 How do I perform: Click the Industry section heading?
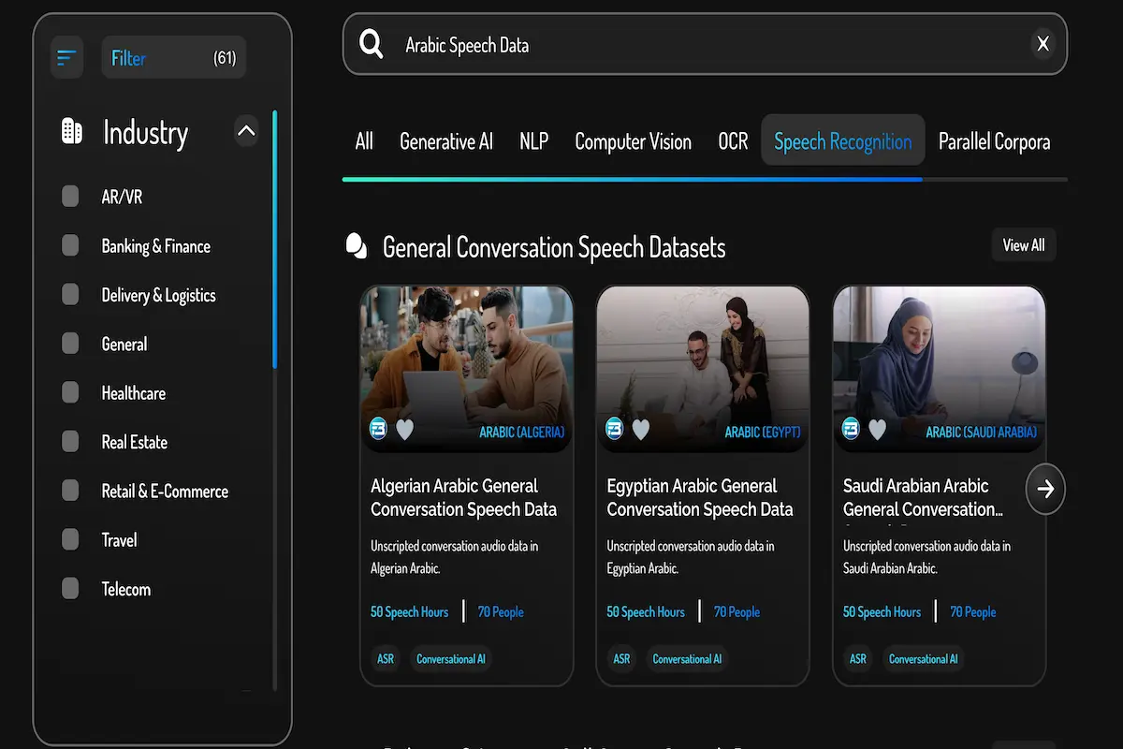pyautogui.click(x=145, y=132)
